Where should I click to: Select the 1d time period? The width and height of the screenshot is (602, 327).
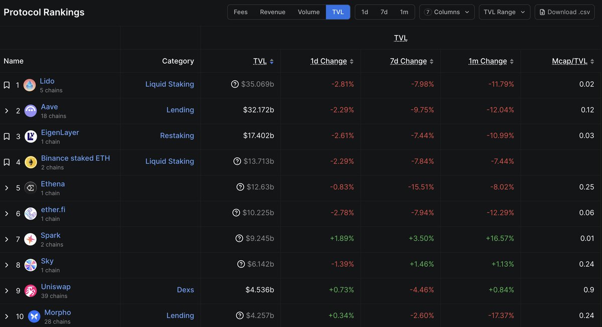[365, 12]
